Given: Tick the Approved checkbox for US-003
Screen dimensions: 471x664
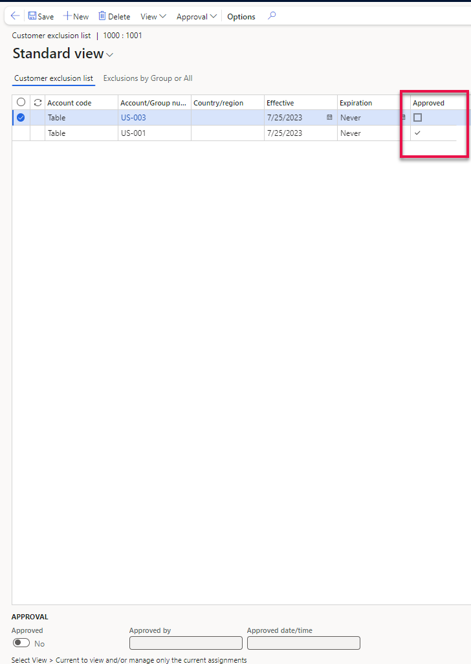Looking at the screenshot, I should (x=418, y=118).
